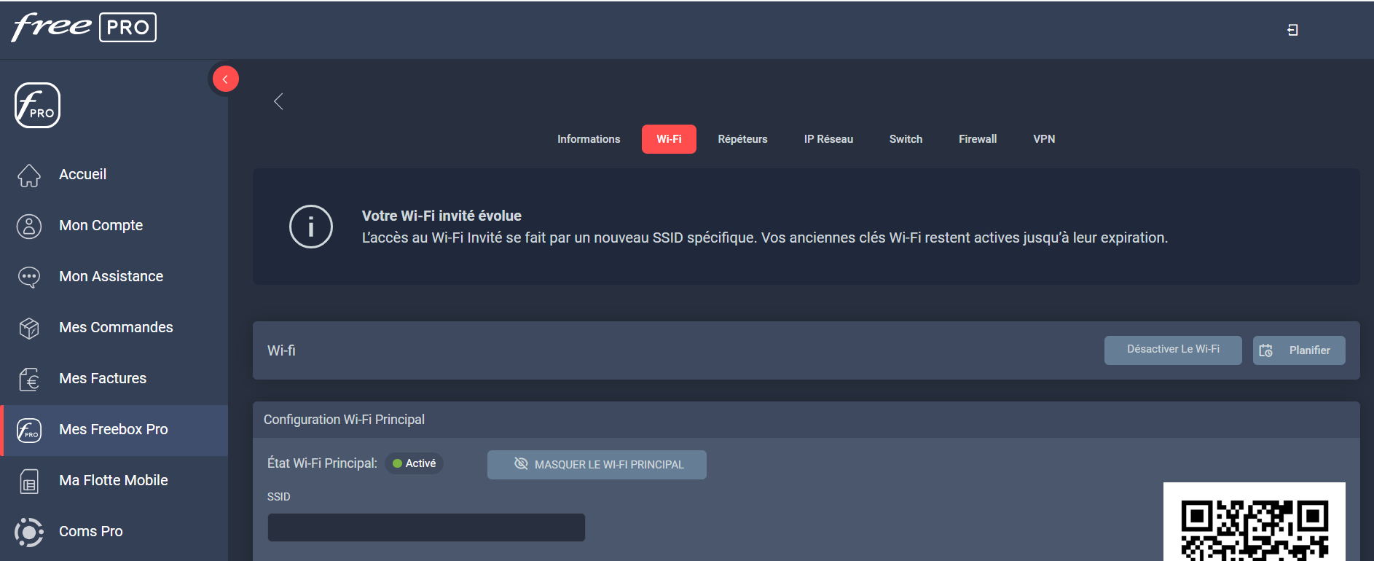Click the house icon next to Accueil
Screen dimensions: 1374x561
[29, 175]
